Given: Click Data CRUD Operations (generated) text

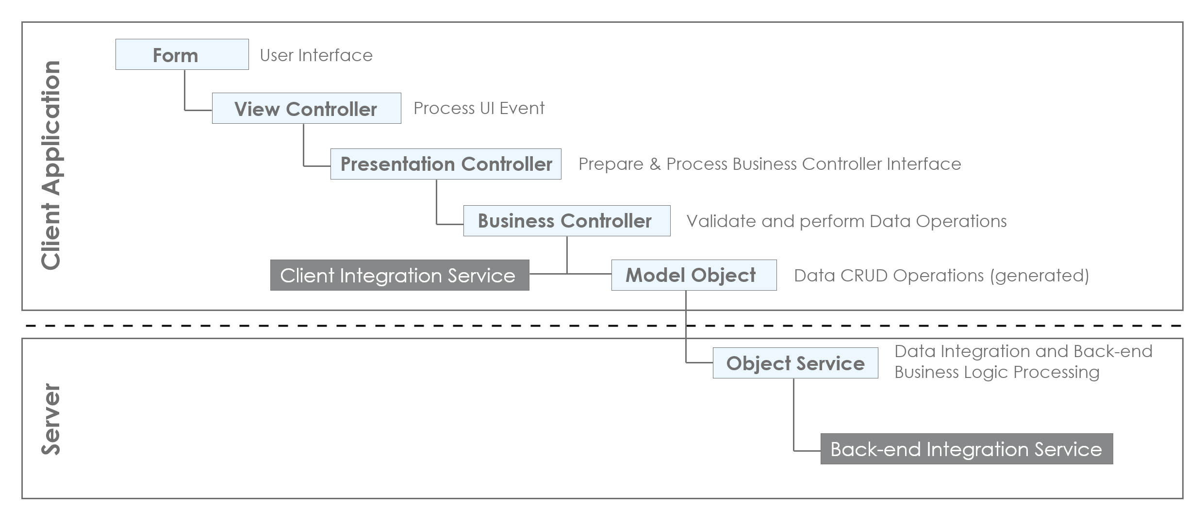Looking at the screenshot, I should pos(941,276).
